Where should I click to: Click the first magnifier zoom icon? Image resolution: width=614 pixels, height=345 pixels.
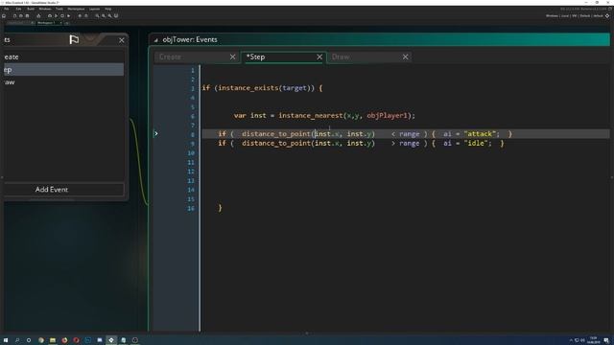click(x=97, y=16)
